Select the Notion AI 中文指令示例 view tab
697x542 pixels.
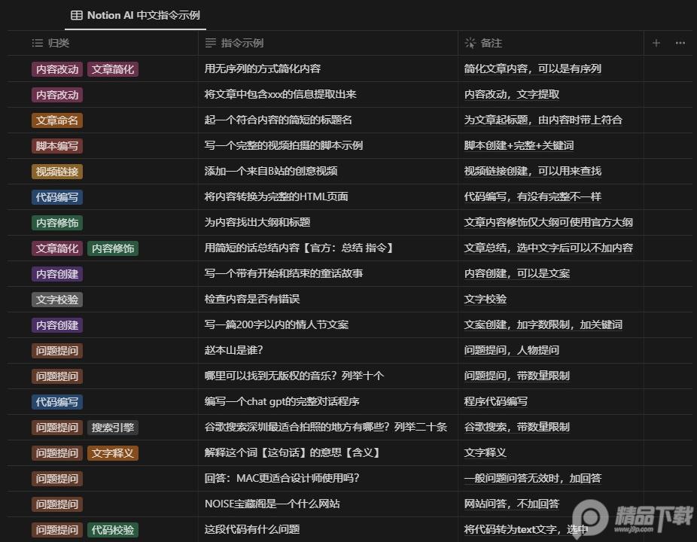(x=134, y=15)
